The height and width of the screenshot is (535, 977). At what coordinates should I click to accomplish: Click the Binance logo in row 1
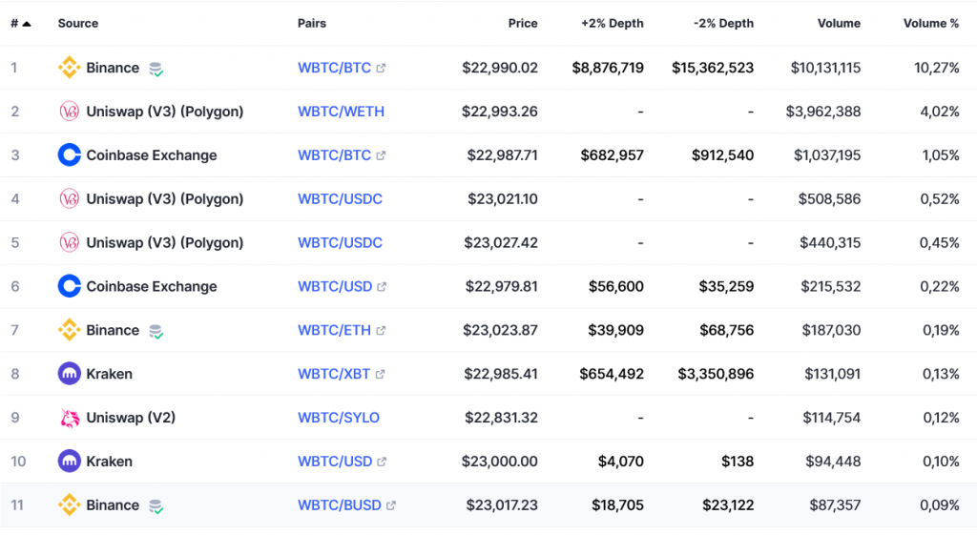coord(69,68)
